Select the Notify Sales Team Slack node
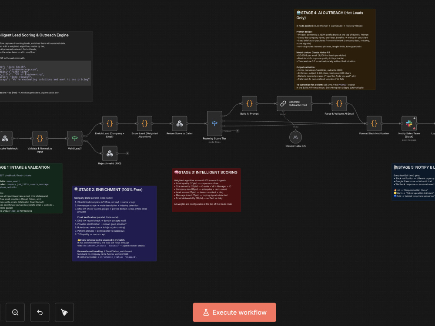Viewport: 435px width, 326px height. coord(409,123)
